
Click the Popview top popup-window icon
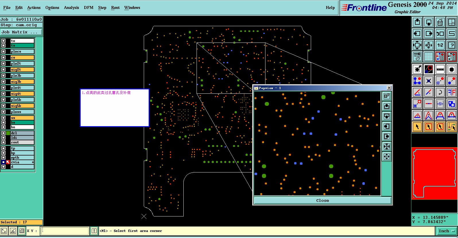[x=387, y=96]
